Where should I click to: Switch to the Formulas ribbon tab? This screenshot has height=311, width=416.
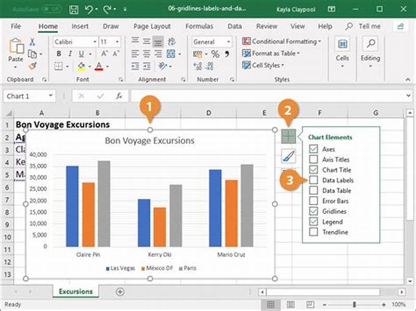[199, 26]
